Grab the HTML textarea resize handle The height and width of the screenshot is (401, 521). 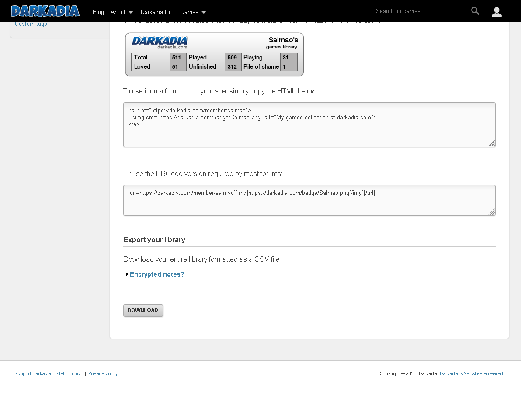pyautogui.click(x=492, y=143)
